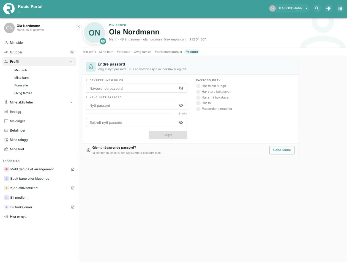Expand Mine aktiviteter chevron
This screenshot has width=347, height=262.
(71, 102)
